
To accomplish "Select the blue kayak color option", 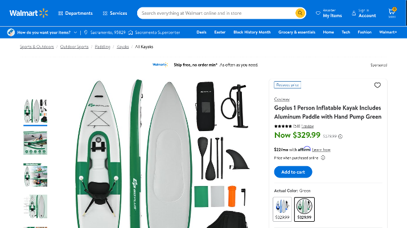I will pos(282,209).
